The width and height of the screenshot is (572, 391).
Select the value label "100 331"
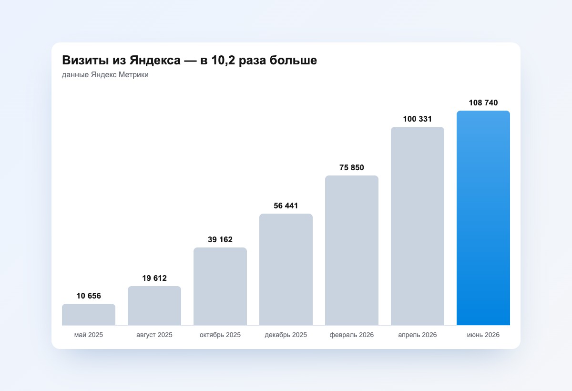tap(418, 119)
